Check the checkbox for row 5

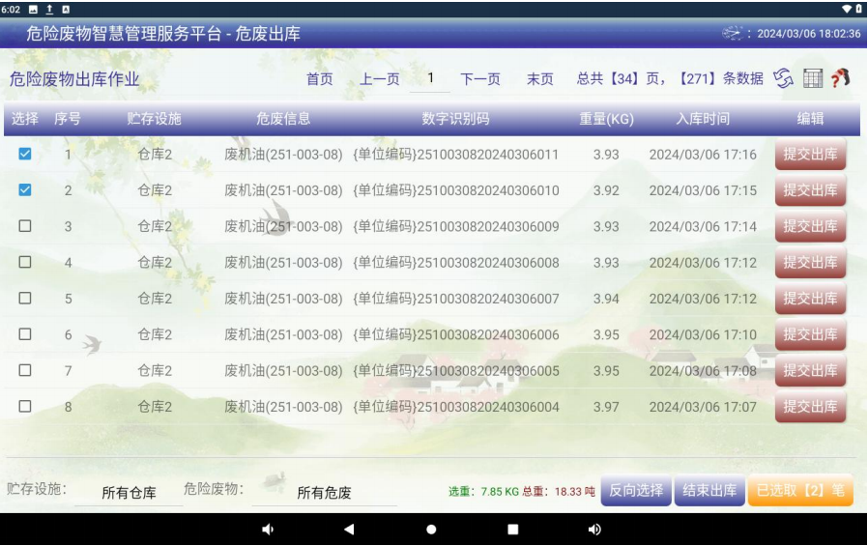pyautogui.click(x=25, y=299)
